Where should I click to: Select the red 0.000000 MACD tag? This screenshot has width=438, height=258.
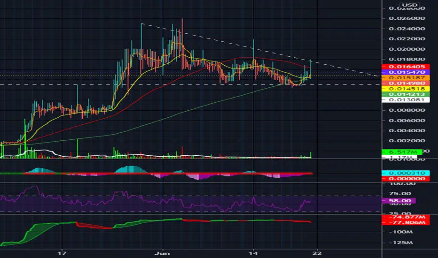(406, 179)
